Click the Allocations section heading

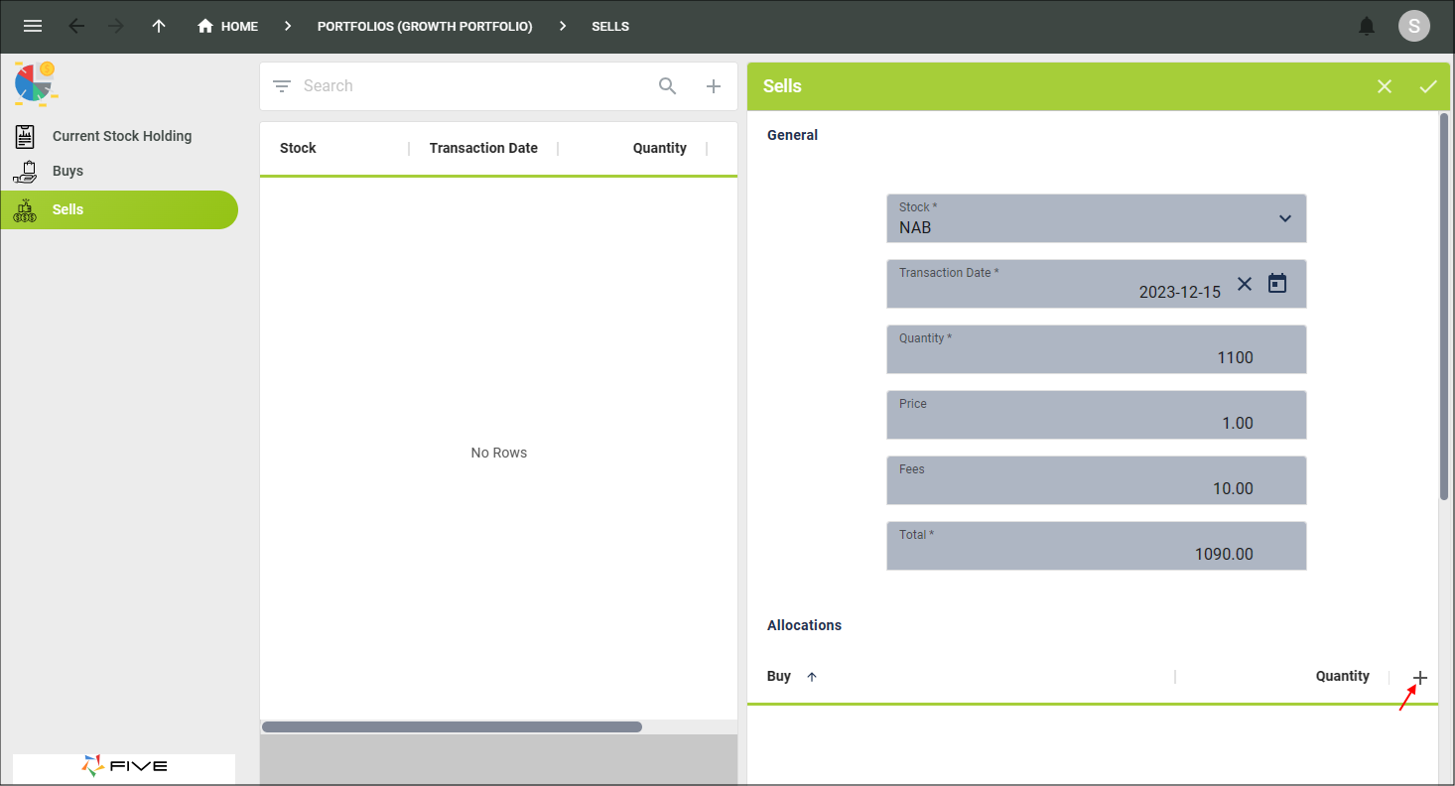(x=804, y=625)
